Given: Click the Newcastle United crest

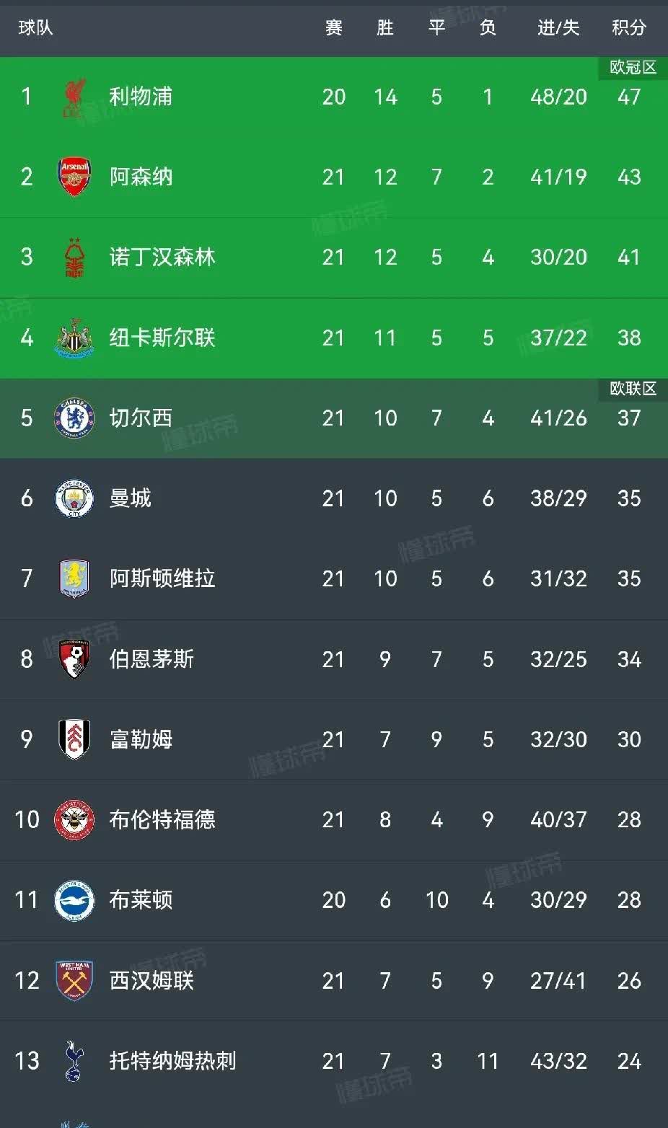Looking at the screenshot, I should (x=72, y=338).
